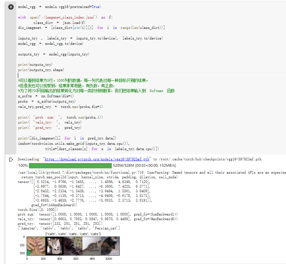Click the 'inputs_try , labels_try =' to(device) line
Screen dimensions: 286x264
pyautogui.click(x=90, y=38)
